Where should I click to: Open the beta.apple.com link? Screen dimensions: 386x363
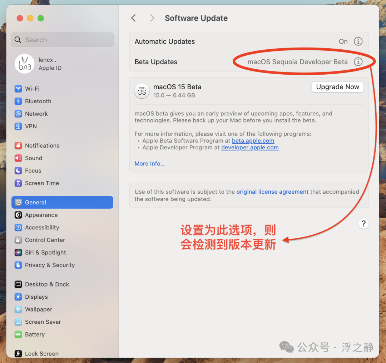[253, 141]
